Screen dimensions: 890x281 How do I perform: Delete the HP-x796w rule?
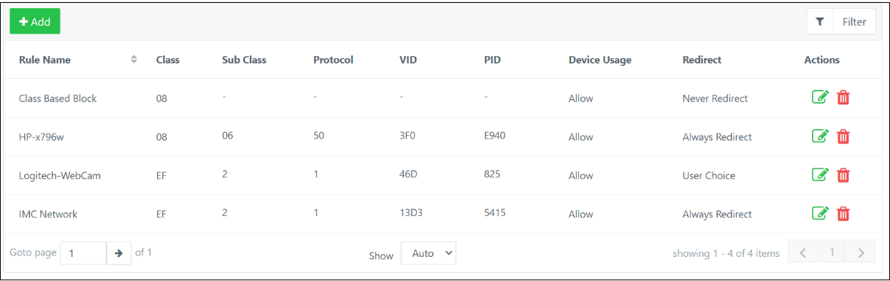pyautogui.click(x=843, y=136)
